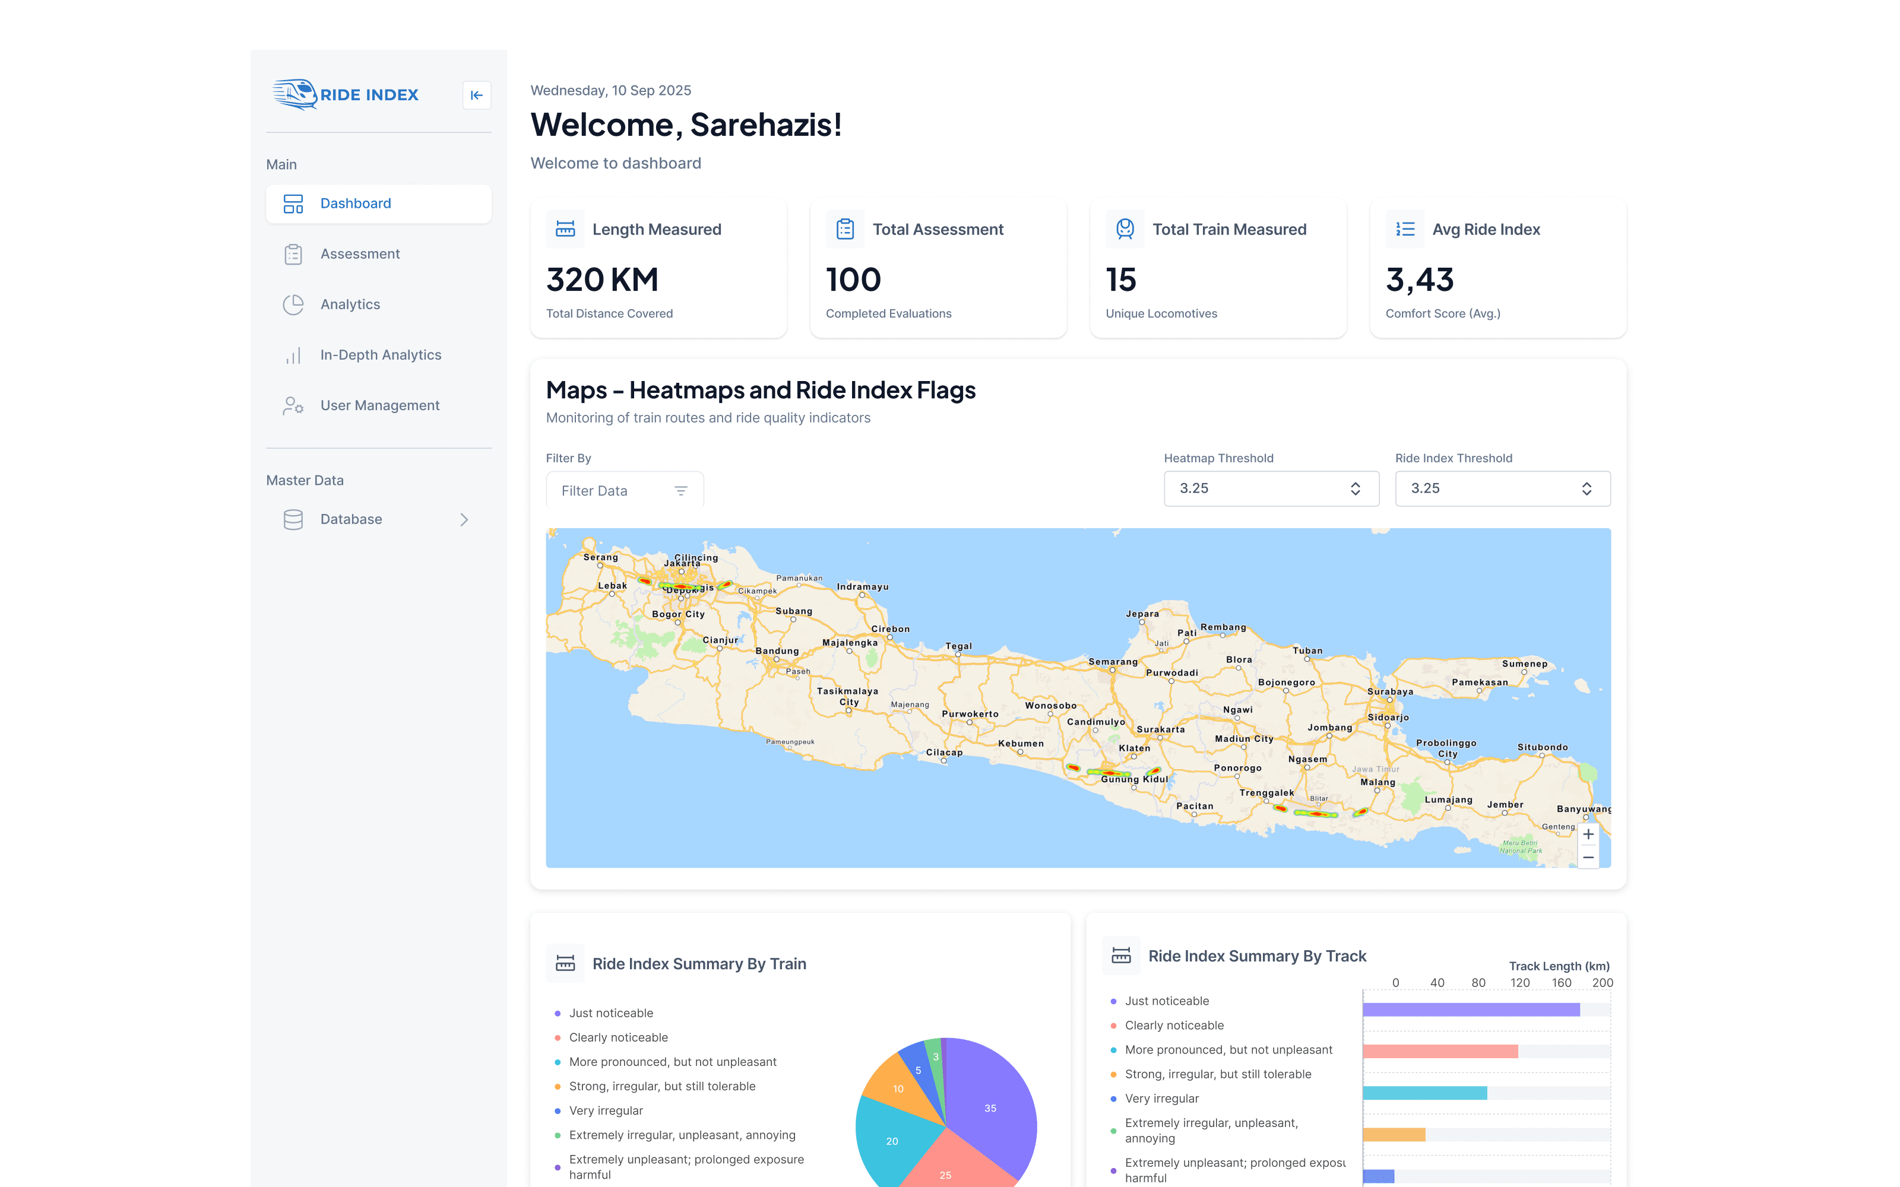This screenshot has height=1187, width=1900.
Task: Navigate to In-Depth Analytics
Action: pos(378,356)
